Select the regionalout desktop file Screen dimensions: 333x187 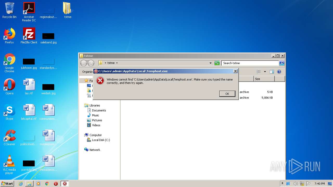48,12
